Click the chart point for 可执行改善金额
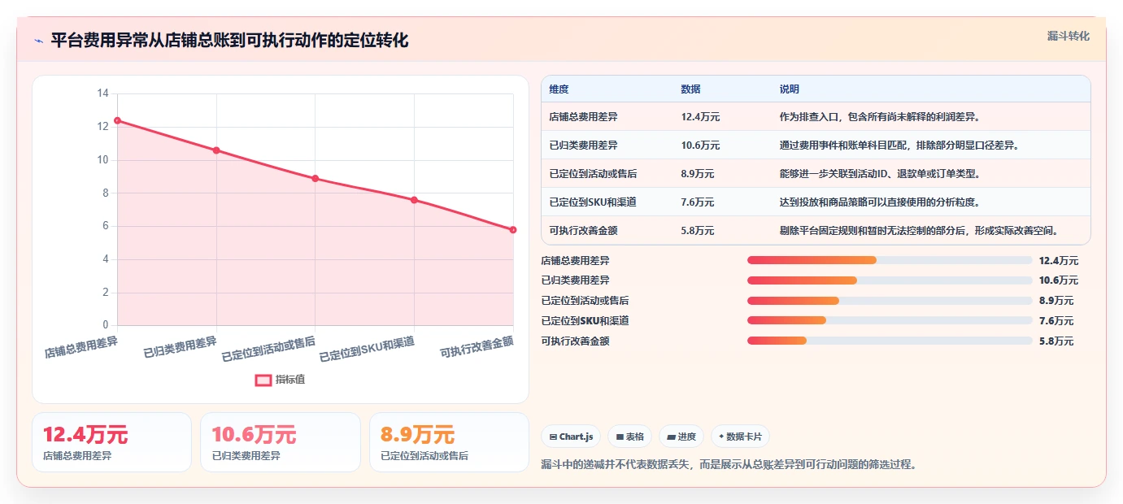 513,230
